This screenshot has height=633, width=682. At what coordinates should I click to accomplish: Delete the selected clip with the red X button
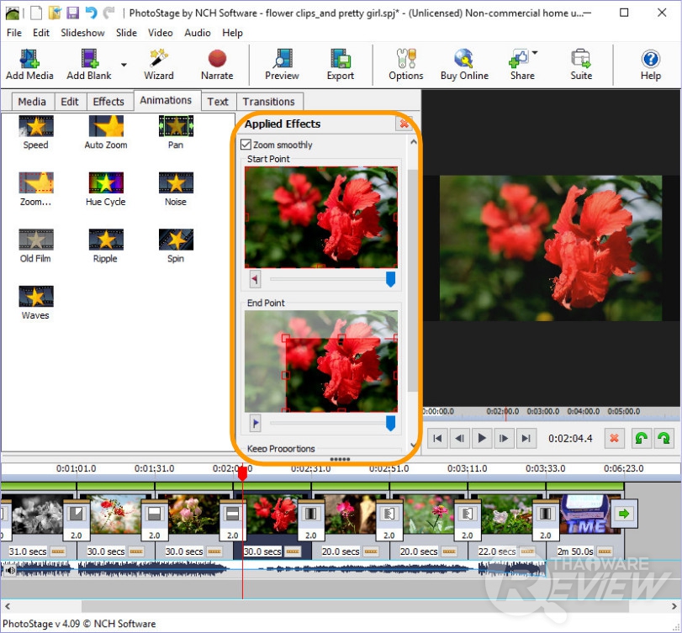[614, 438]
